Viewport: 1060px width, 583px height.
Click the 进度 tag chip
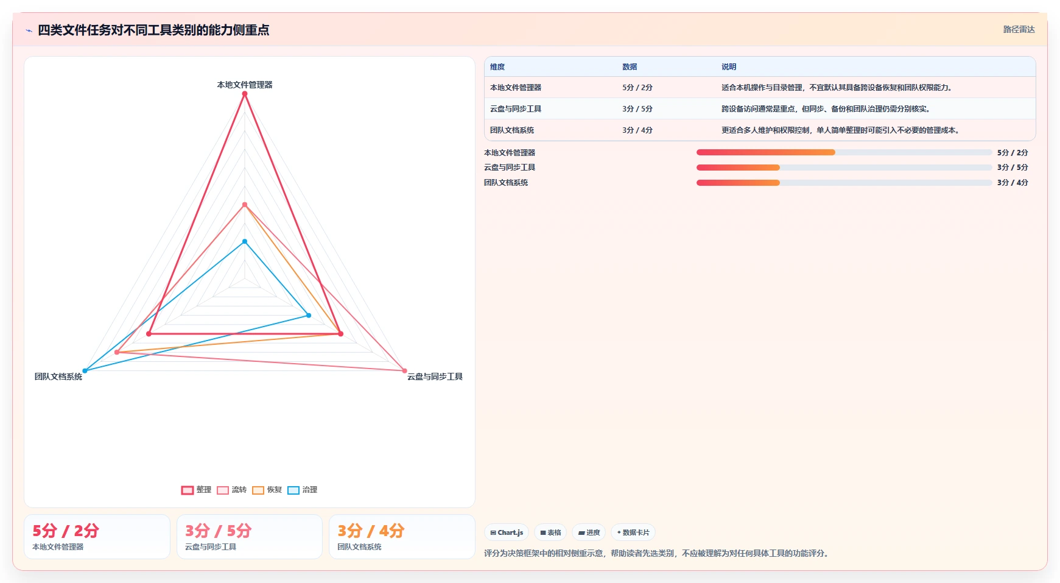click(589, 532)
